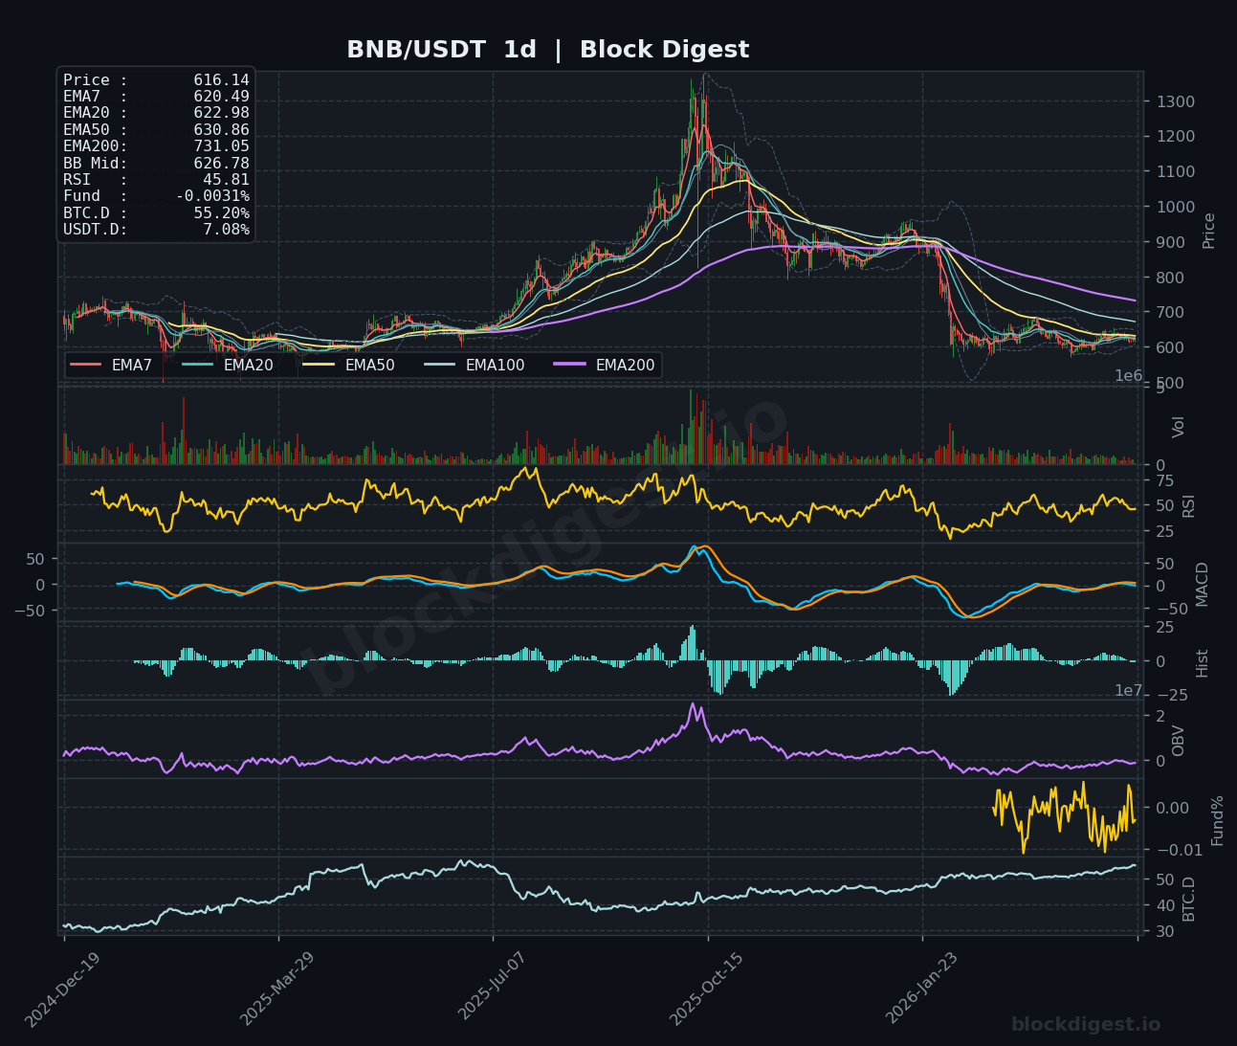Click the BTC.D 30 tick label
The height and width of the screenshot is (1046, 1237).
(1165, 931)
